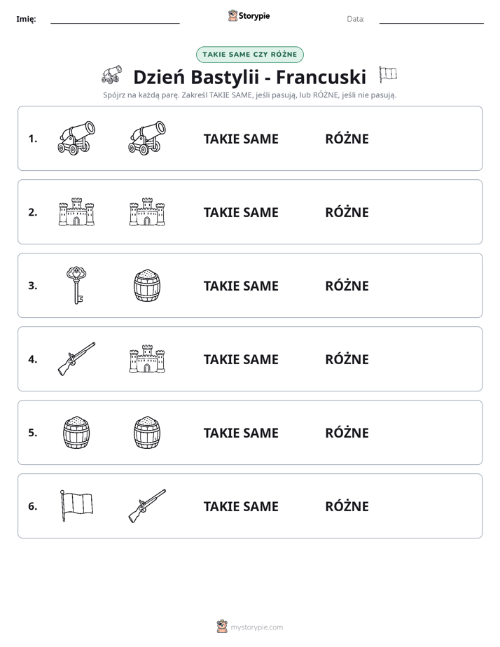Select TAKIE SAME for row 5

(241, 433)
